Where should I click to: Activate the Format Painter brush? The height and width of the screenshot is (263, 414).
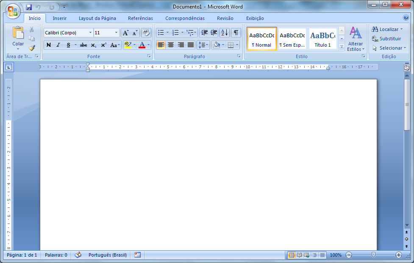tap(32, 48)
